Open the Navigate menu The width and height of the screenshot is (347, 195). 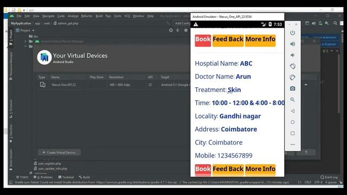coord(48,16)
